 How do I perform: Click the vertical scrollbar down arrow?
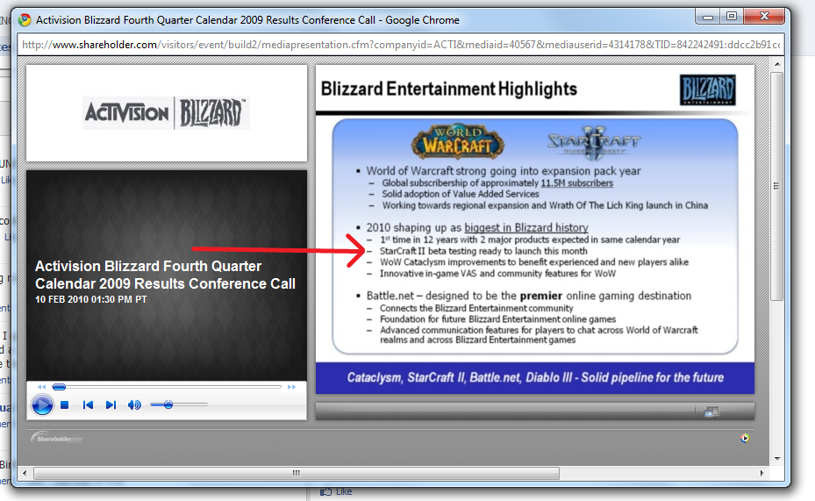(776, 458)
